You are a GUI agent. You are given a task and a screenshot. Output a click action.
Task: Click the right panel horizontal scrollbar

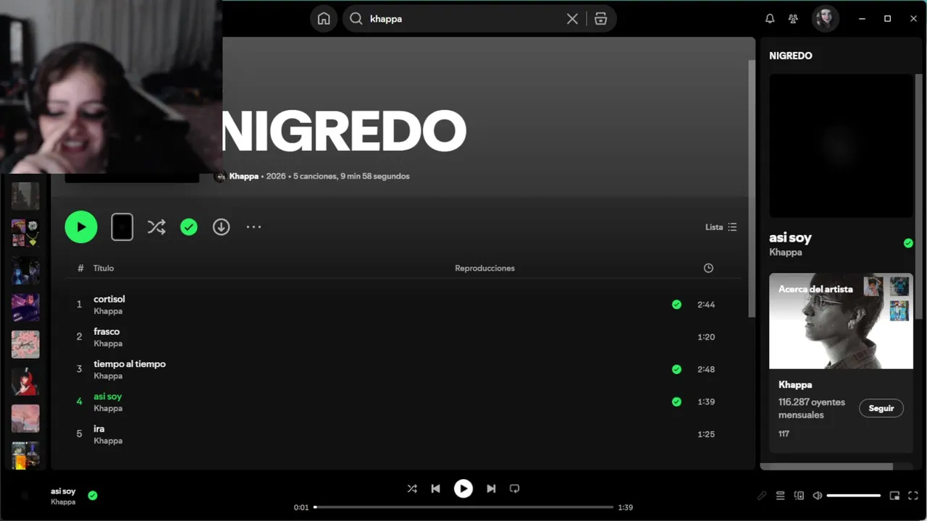pos(826,467)
